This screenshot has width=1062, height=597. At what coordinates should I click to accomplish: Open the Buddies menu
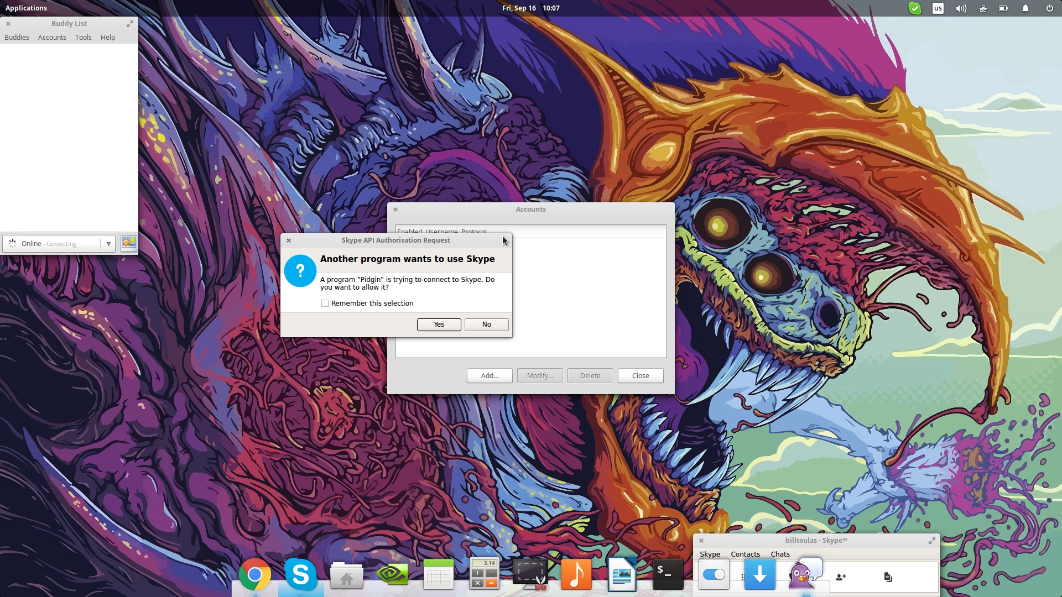point(17,37)
